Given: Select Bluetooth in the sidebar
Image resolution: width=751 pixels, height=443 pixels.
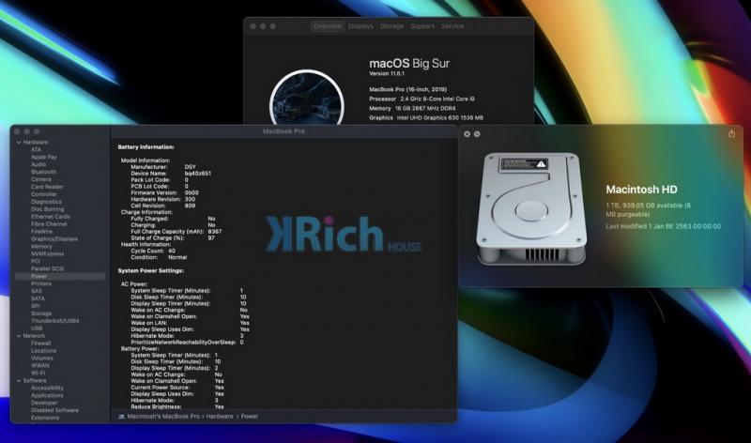Looking at the screenshot, I should [x=43, y=172].
